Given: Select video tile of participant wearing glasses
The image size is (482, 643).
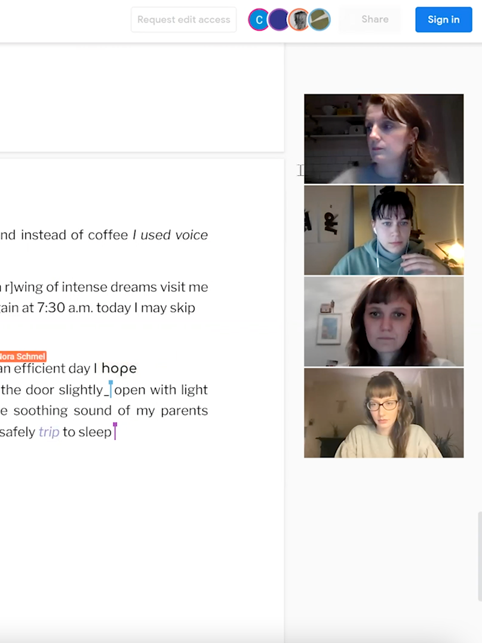Looking at the screenshot, I should (x=383, y=413).
